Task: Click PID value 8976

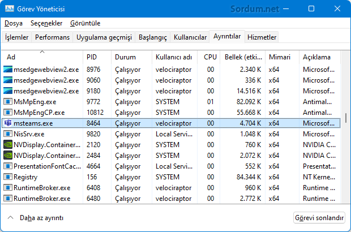Action: (x=93, y=70)
